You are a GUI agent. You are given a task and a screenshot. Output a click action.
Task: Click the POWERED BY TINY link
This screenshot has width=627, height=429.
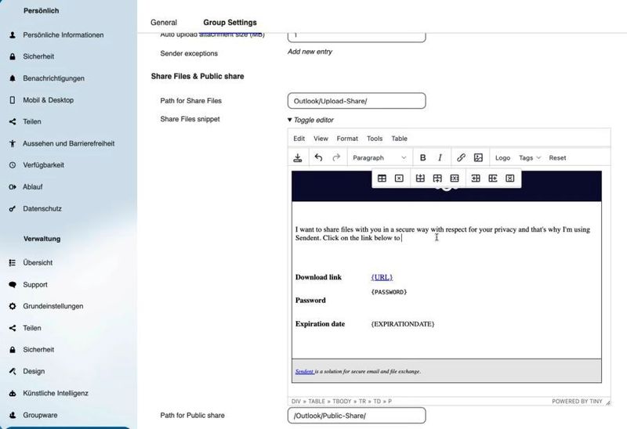click(x=577, y=401)
